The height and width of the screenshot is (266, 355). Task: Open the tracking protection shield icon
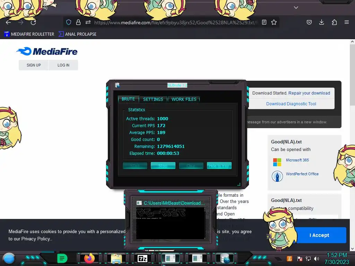(69, 22)
